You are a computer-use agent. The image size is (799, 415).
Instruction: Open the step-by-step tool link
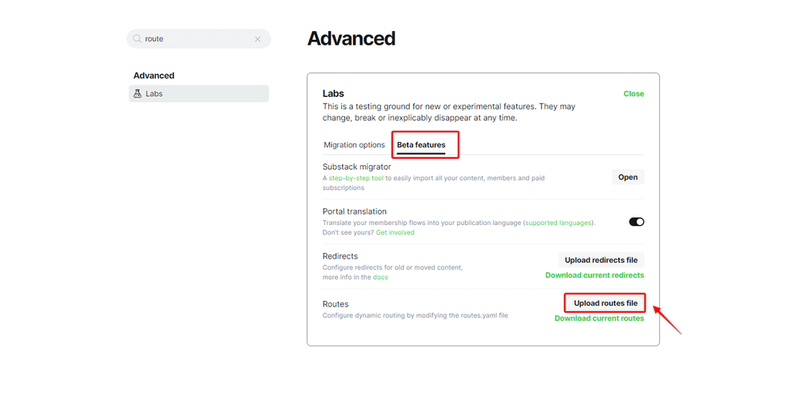[x=356, y=178]
